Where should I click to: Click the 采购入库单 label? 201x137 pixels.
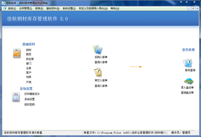coord(101,57)
